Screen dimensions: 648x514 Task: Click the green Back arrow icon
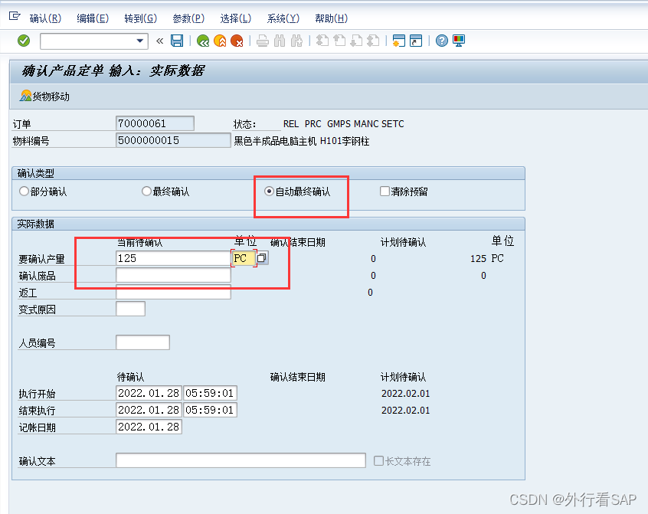(203, 41)
